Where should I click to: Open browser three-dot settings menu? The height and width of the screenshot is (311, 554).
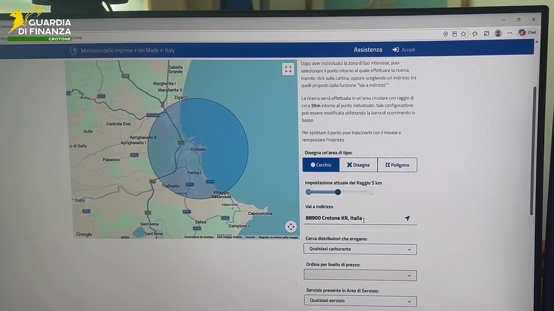[510, 33]
